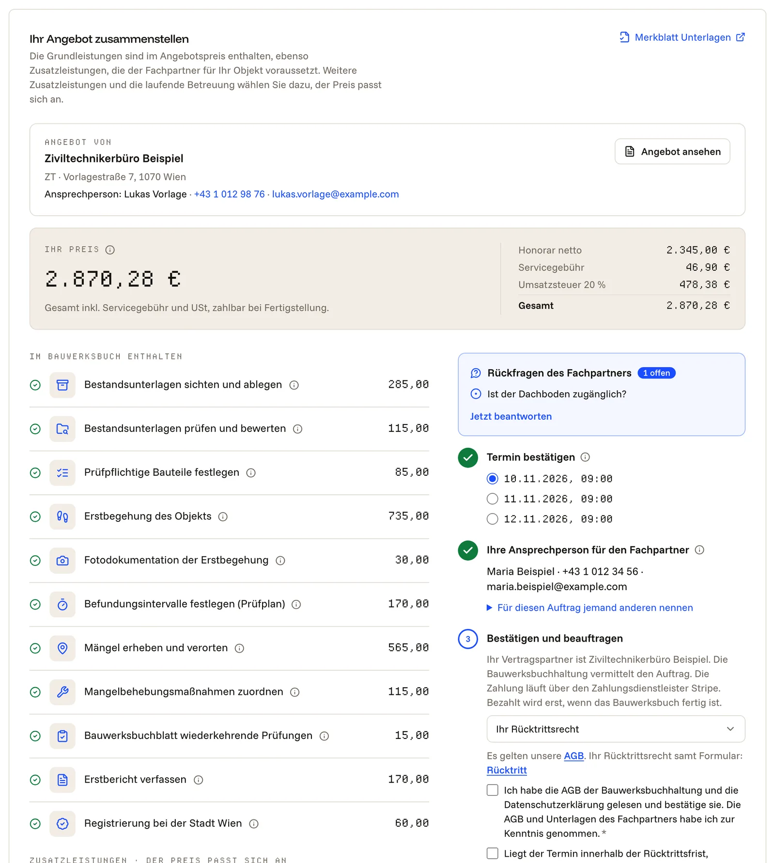775x863 pixels.
Task: Click the price 735,00 for Erstbegehung
Action: tap(408, 516)
